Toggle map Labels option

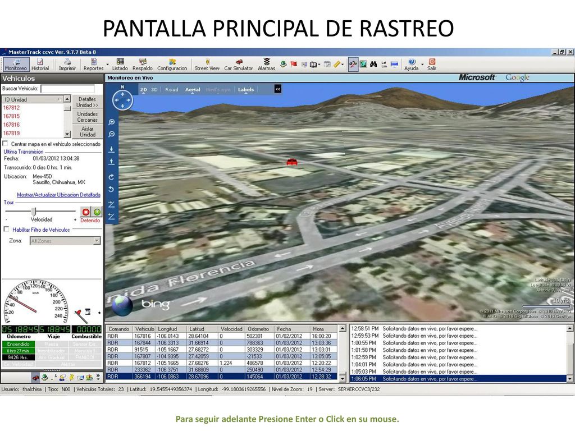coord(246,89)
